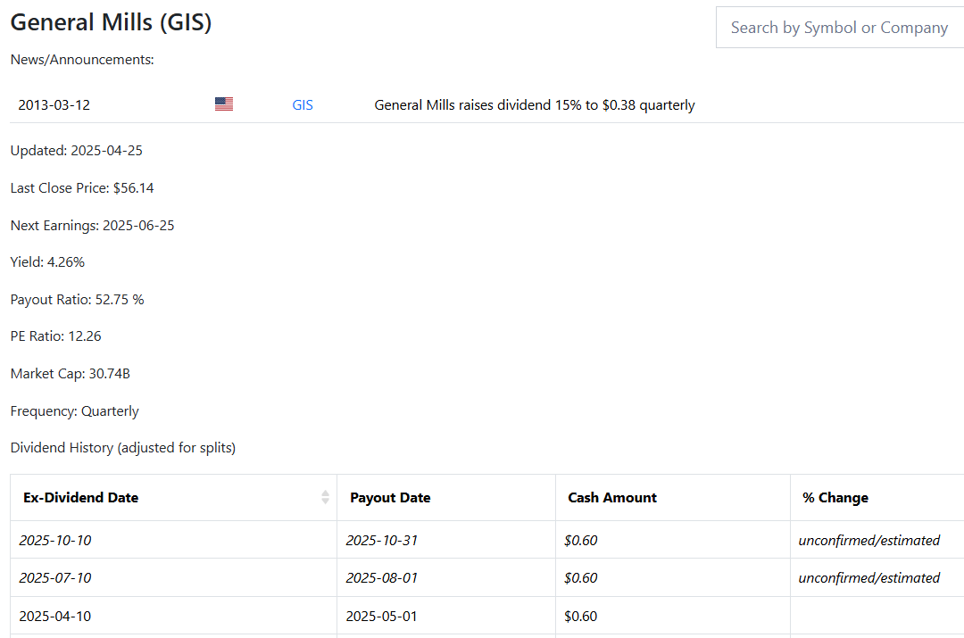The height and width of the screenshot is (638, 964).
Task: Select the General Mills (GIS) page heading
Action: point(112,22)
